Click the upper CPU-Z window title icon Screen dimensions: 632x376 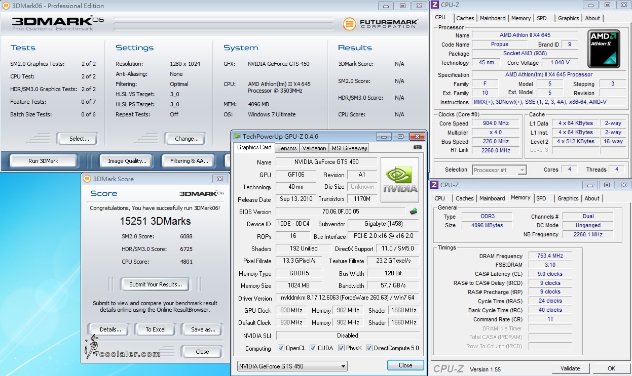tap(434, 5)
